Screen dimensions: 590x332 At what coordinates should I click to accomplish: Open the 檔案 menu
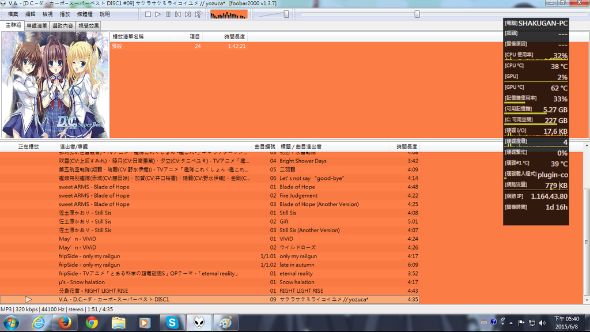coord(13,14)
